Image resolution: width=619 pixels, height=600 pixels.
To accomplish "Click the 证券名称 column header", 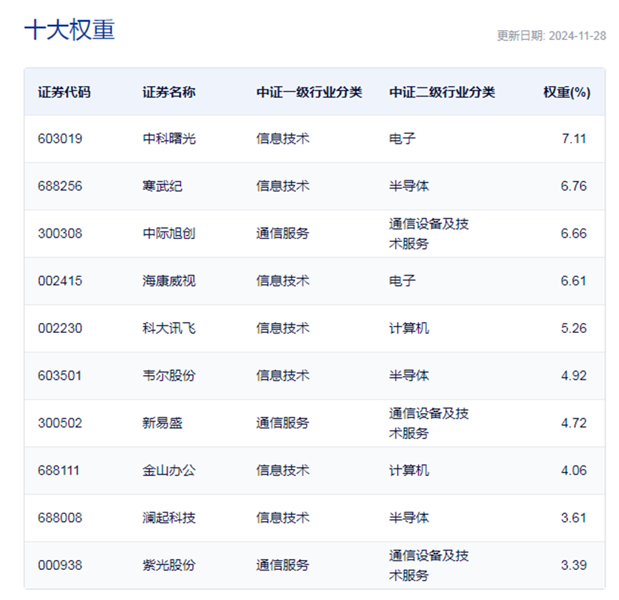I will click(x=169, y=92).
